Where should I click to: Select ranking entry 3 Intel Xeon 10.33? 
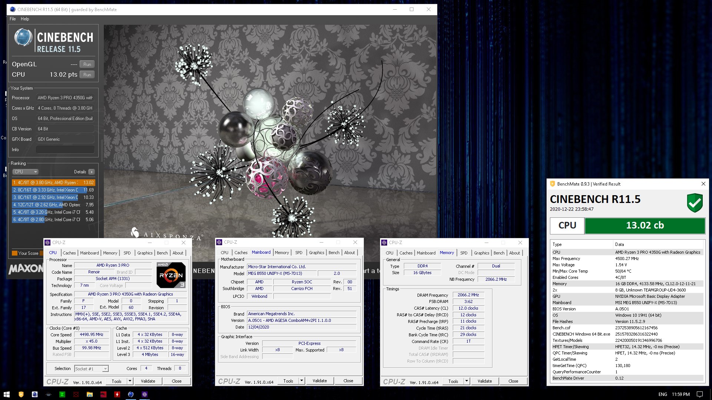point(53,197)
